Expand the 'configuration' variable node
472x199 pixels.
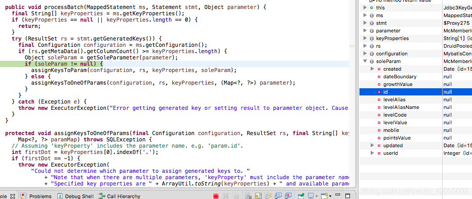365,54
